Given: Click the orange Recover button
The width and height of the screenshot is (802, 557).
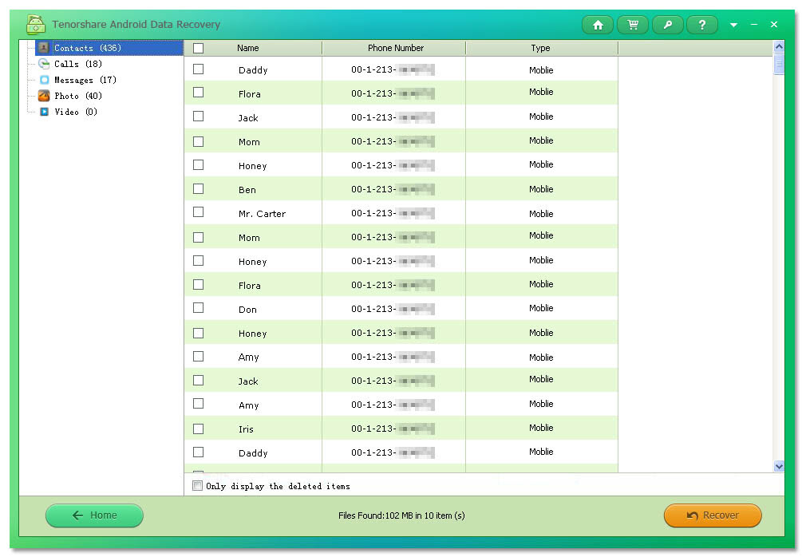Looking at the screenshot, I should coord(713,516).
